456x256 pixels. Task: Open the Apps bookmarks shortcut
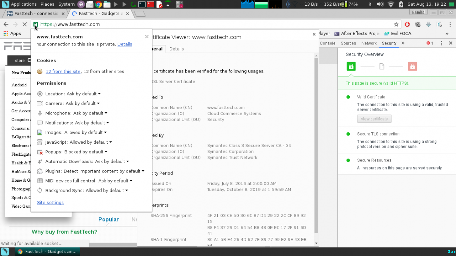12,33
